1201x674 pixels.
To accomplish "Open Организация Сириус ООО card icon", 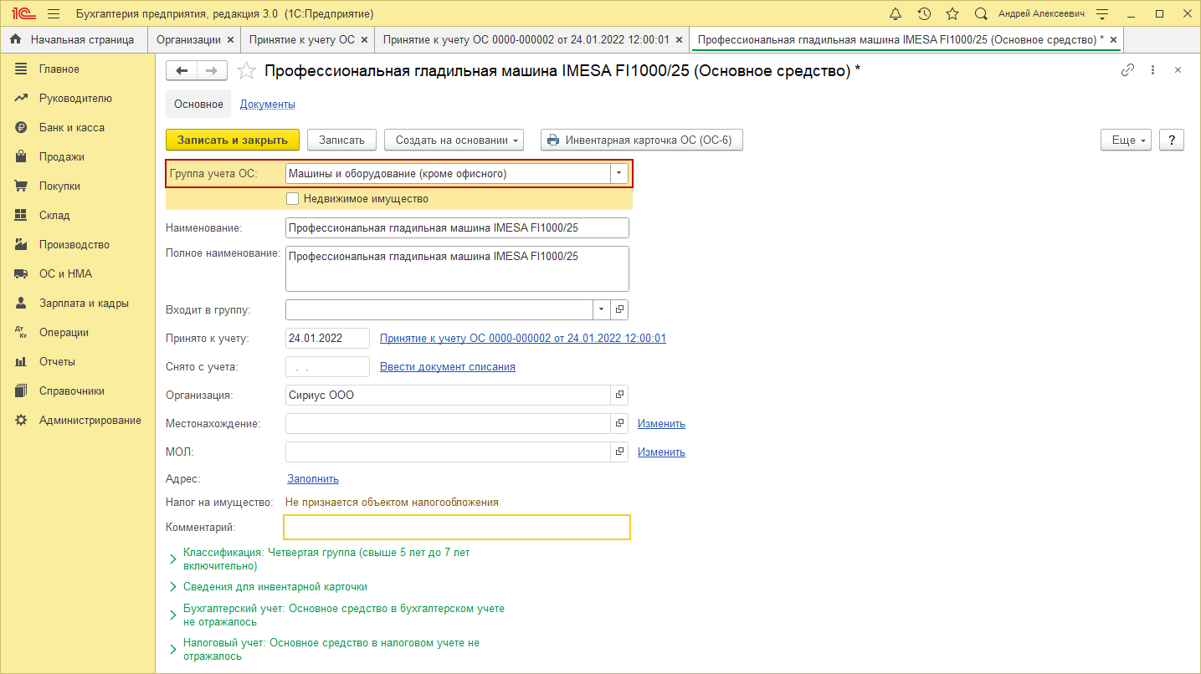I will 620,395.
